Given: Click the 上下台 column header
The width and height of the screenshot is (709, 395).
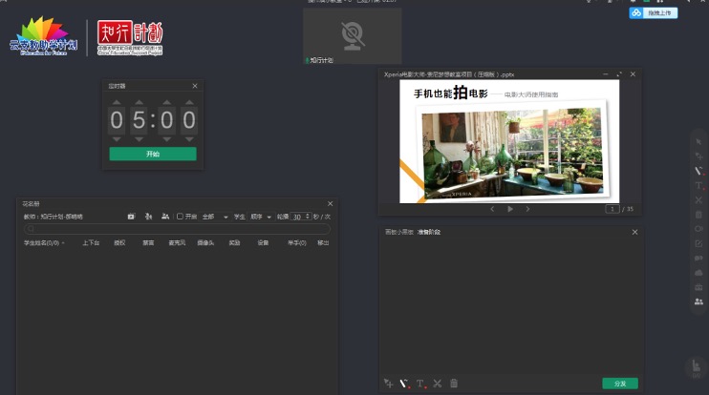Looking at the screenshot, I should pyautogui.click(x=91, y=243).
